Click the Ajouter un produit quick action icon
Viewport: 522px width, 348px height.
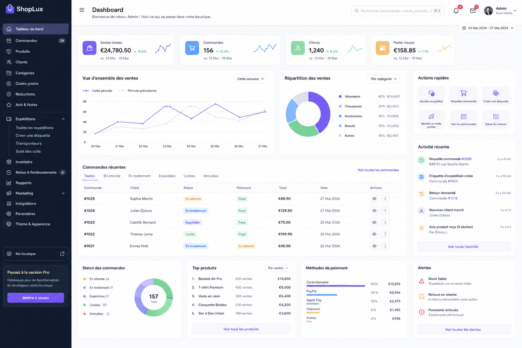431,93
